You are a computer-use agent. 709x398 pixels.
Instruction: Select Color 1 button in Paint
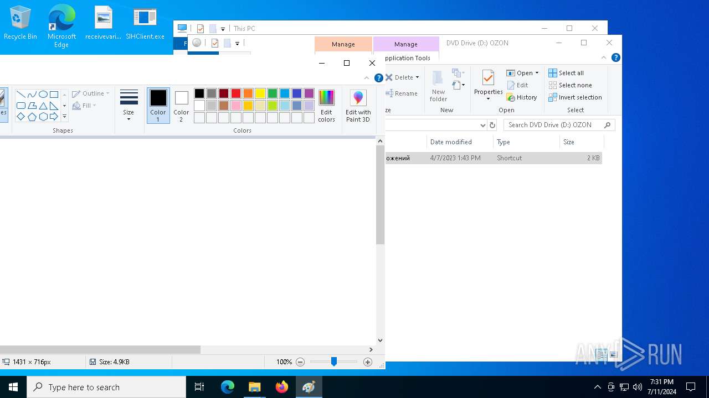pyautogui.click(x=158, y=106)
